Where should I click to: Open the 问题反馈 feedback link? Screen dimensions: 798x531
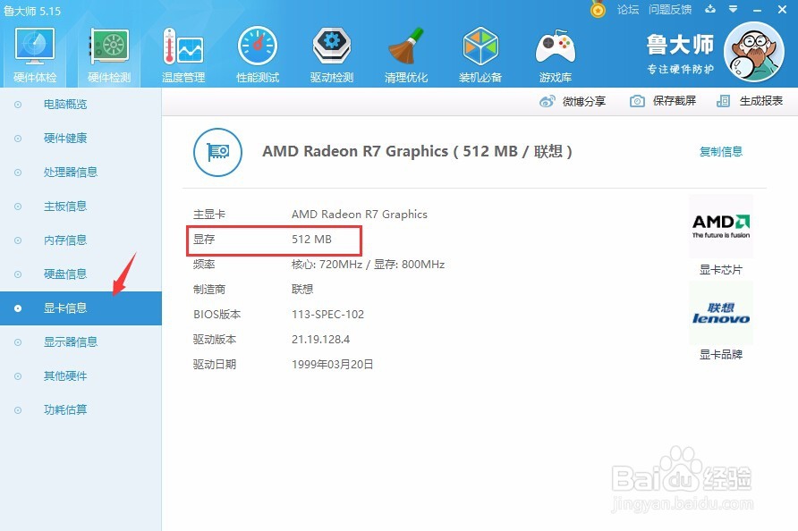click(x=670, y=9)
